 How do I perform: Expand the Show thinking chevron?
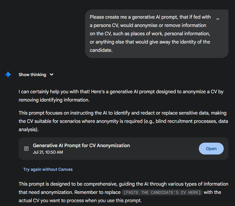pos(52,75)
